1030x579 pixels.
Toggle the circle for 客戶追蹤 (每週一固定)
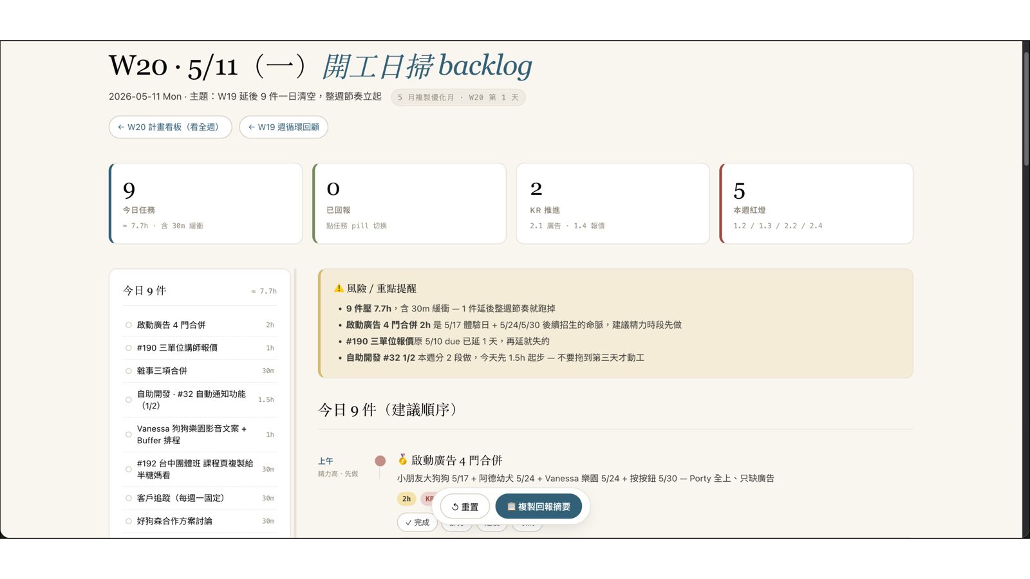(129, 498)
